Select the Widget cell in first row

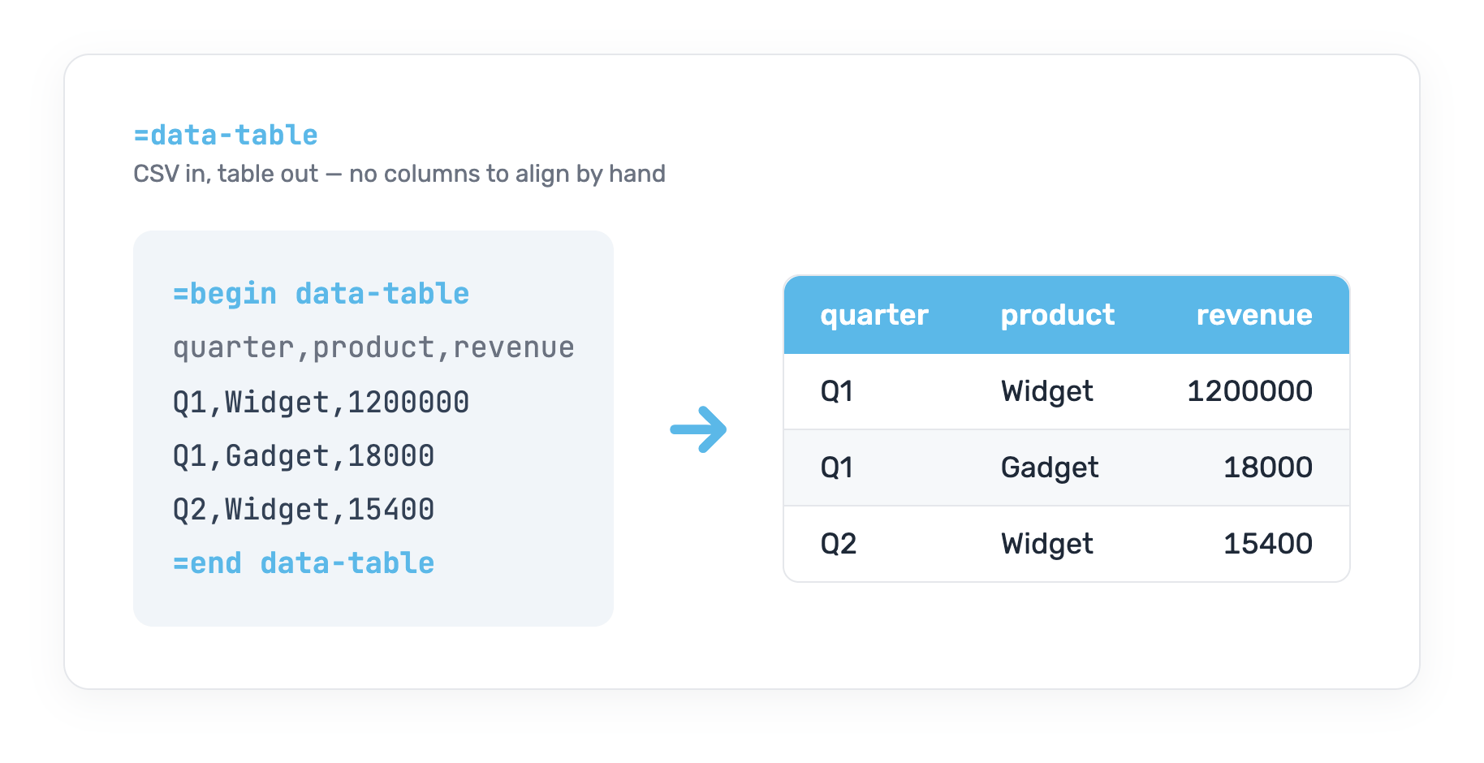coord(1047,391)
